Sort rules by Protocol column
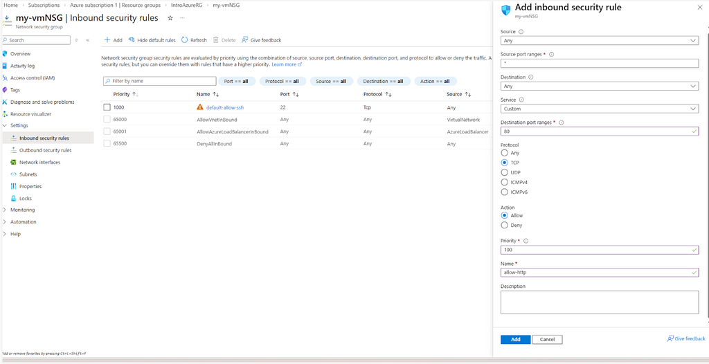709x364 pixels. pyautogui.click(x=388, y=94)
